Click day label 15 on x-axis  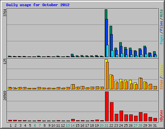77,125
